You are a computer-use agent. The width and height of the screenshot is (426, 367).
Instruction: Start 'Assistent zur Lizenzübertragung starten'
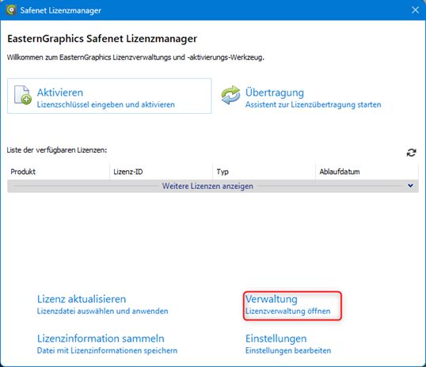point(313,104)
